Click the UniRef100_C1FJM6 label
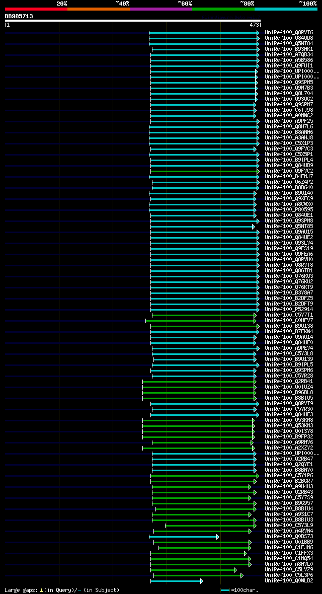 tap(289, 547)
